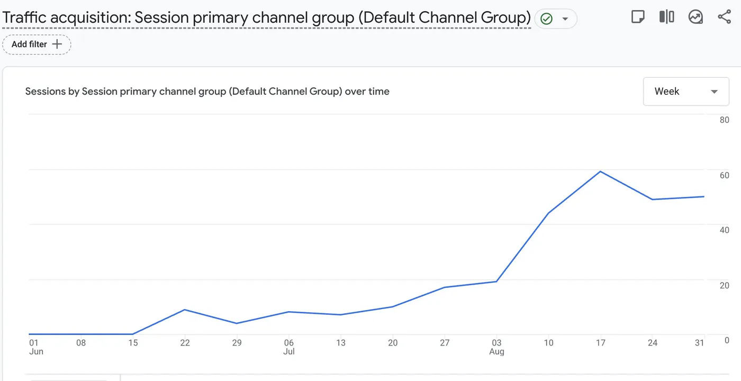
Task: Click the x-axis date label "29"
Action: click(237, 343)
